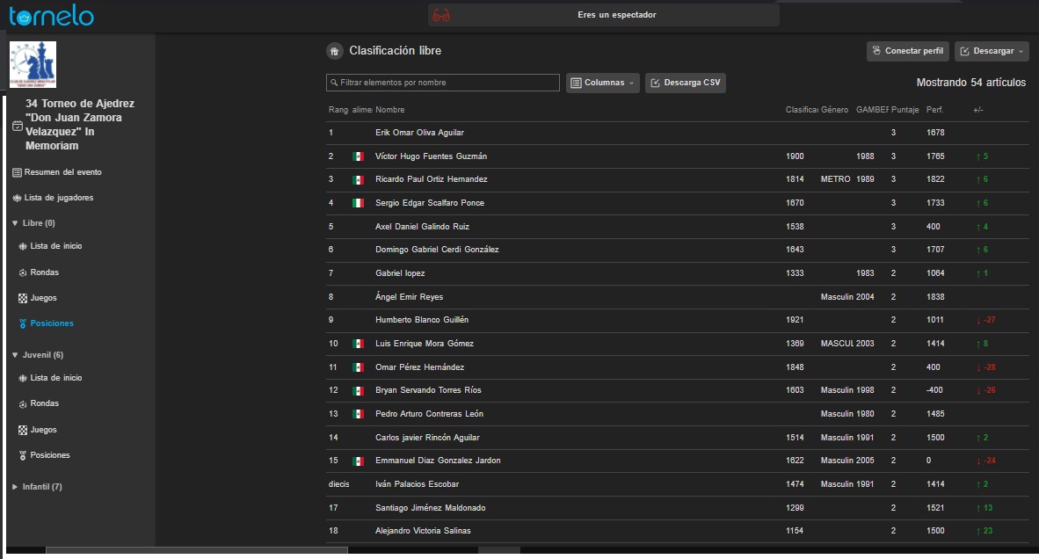Viewport: 1039px width, 559px height.
Task: Click the Conectar perfil button
Action: point(907,51)
